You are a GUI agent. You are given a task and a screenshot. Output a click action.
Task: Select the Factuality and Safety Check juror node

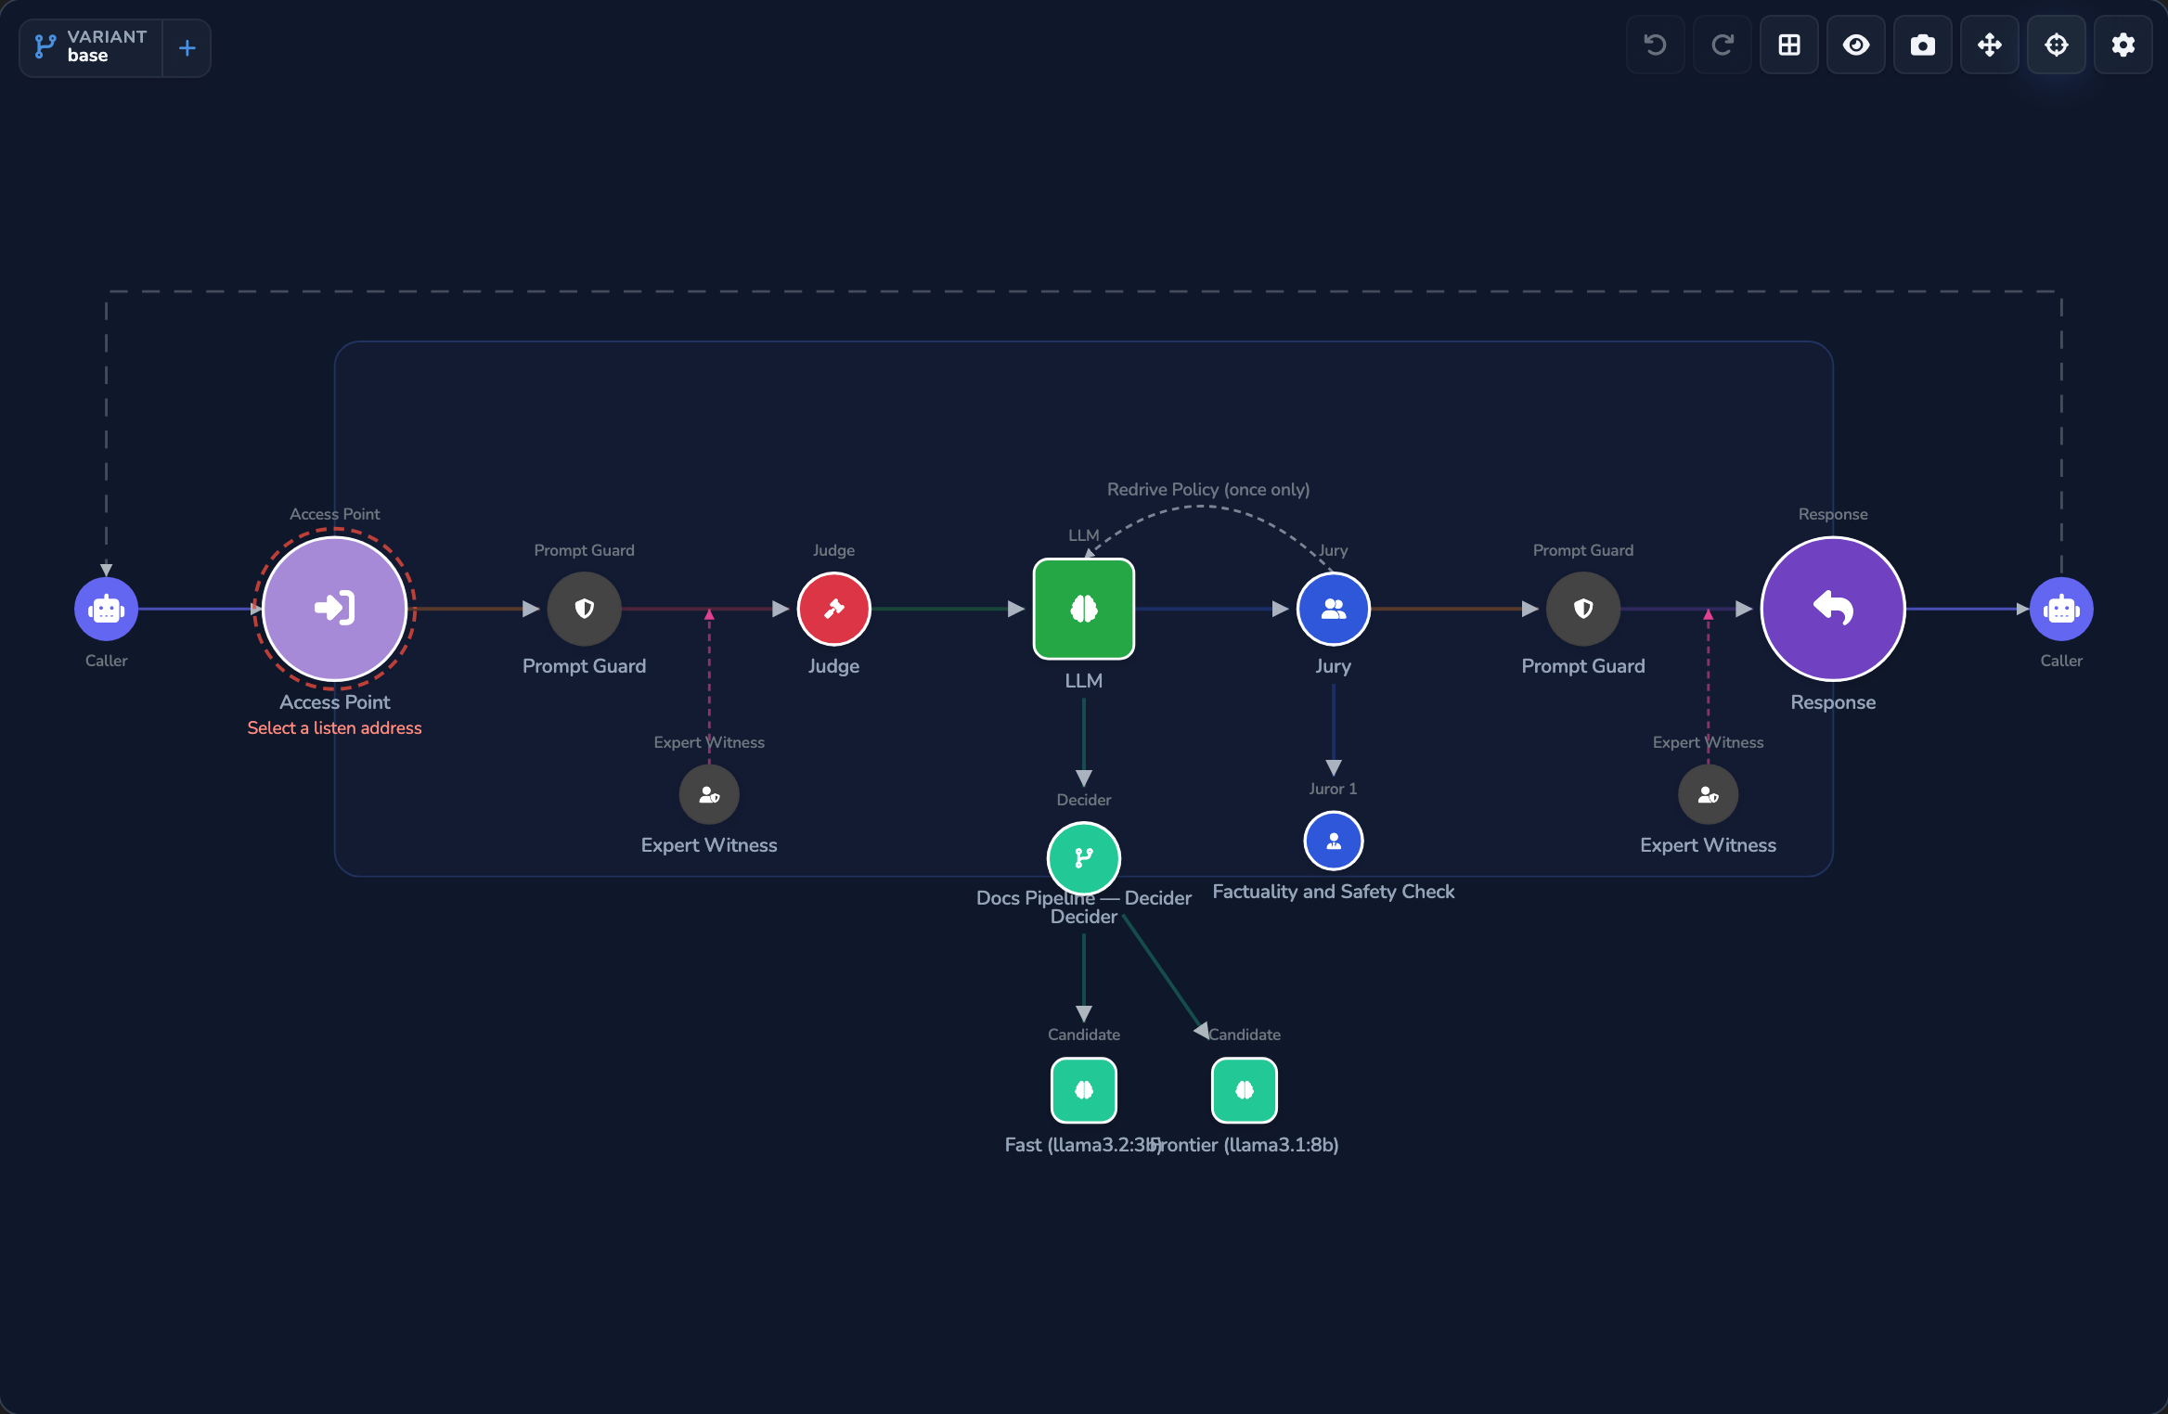1333,841
